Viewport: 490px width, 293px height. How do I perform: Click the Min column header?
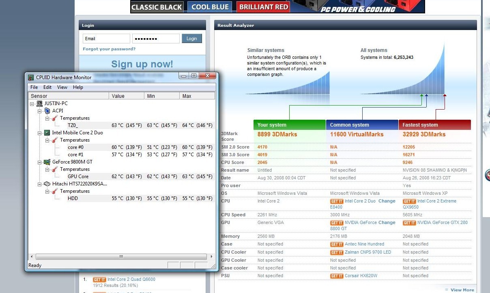pos(162,96)
